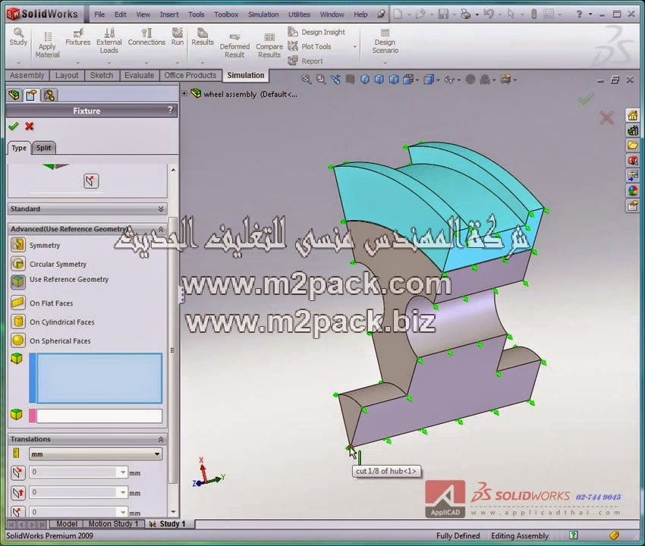The image size is (645, 546).
Task: Switch to the Evaluate tab
Action: pos(139,75)
